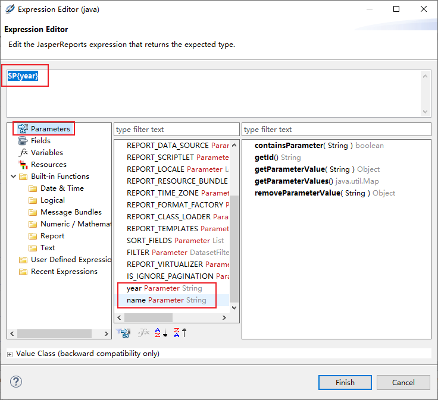The image size is (438, 400).
Task: Click Finish to apply the expression
Action: [345, 382]
